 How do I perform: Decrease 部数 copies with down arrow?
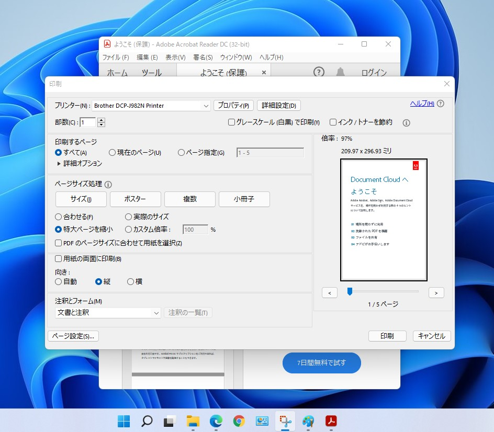pyautogui.click(x=101, y=124)
